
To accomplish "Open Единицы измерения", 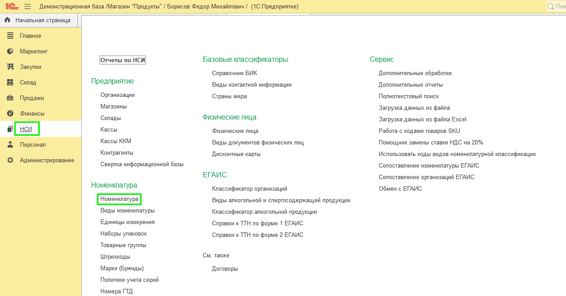I will (x=128, y=222).
